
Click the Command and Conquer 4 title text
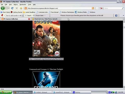click(x=46, y=69)
